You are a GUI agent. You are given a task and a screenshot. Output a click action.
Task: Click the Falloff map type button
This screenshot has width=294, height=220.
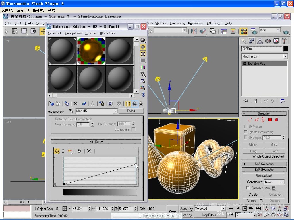click(131, 111)
